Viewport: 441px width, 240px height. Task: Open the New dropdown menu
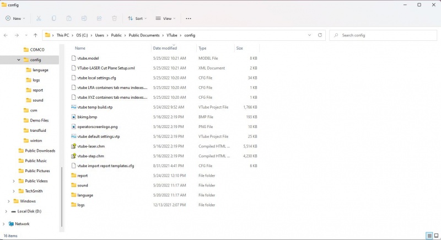(15, 19)
